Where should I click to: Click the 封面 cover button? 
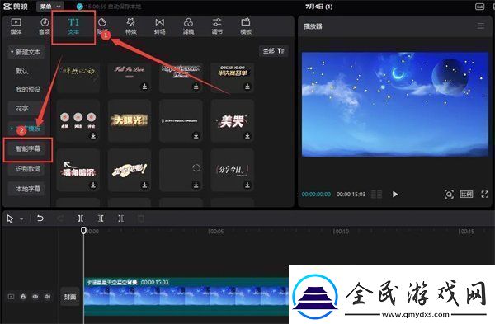point(70,297)
